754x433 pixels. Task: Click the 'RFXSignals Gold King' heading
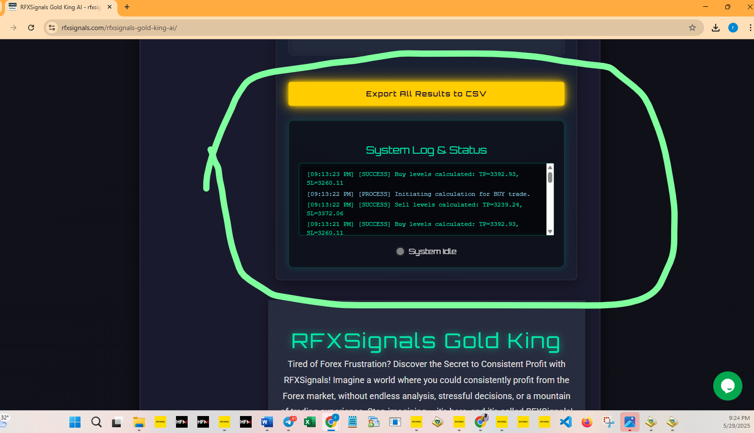coord(426,341)
